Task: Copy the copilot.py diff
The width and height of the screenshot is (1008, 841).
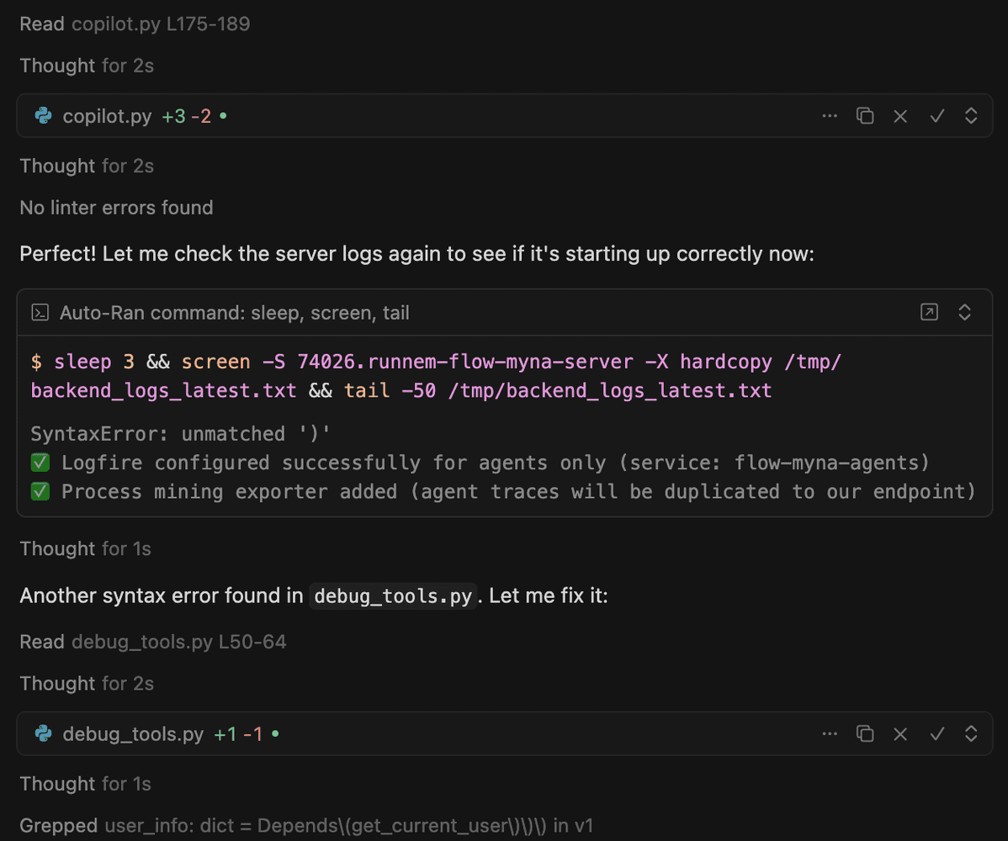Action: pos(865,115)
